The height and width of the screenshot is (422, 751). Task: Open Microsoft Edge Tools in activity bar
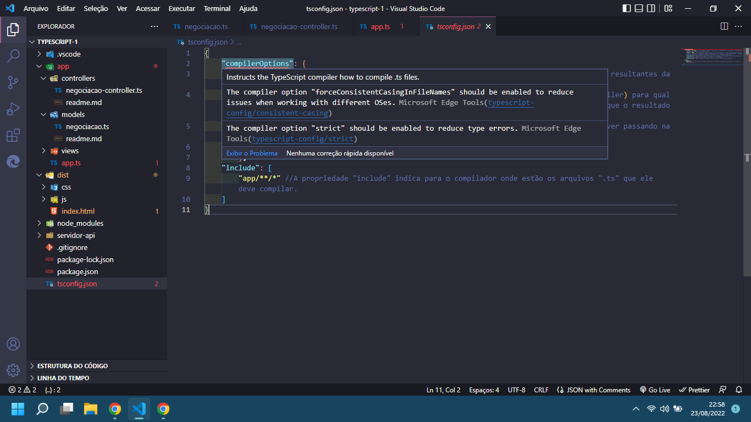13,161
